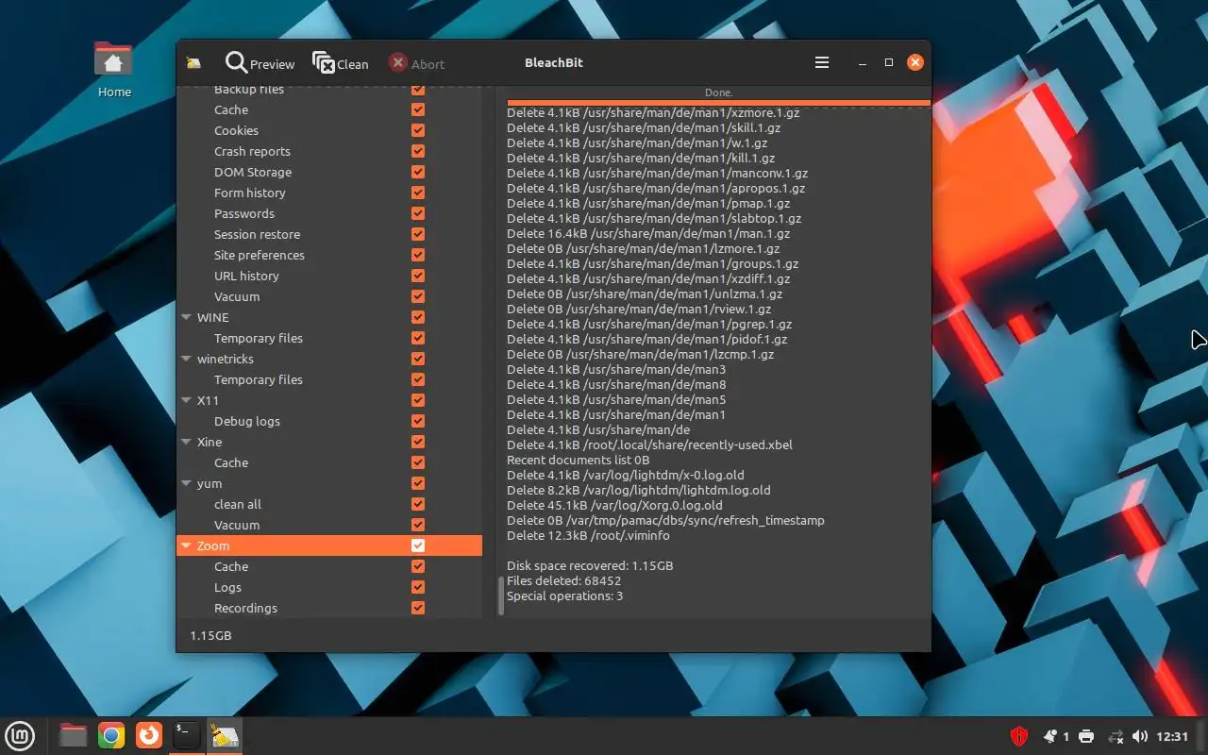
Task: Collapse the WINE group
Action: pyautogui.click(x=187, y=318)
